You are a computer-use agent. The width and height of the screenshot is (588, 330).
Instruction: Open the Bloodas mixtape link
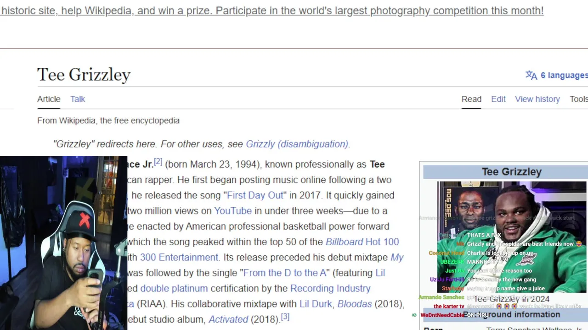tap(355, 304)
